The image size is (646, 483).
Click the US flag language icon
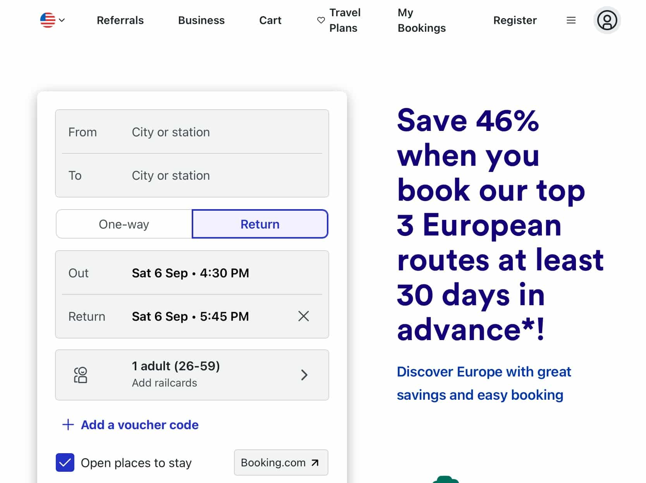point(48,20)
